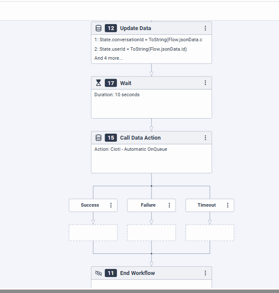Click empty drop zone under Timeout
Viewport: 279px width, 293px height.
(x=210, y=232)
